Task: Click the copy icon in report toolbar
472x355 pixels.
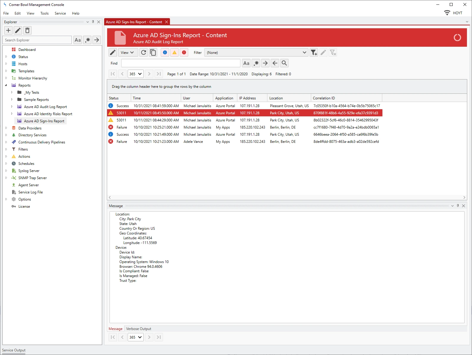Action: tap(153, 53)
